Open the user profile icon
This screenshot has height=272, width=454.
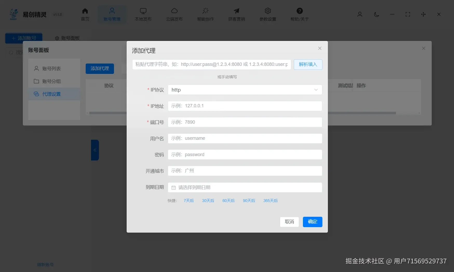[x=360, y=15]
